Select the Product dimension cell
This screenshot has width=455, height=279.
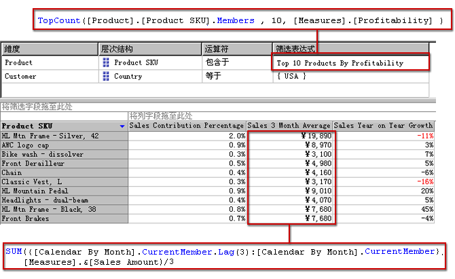pyautogui.click(x=50, y=62)
